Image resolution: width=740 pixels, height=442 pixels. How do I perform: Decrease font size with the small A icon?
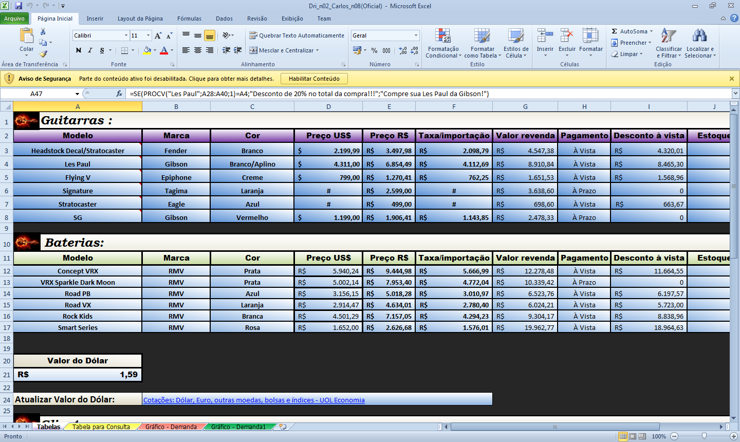tap(169, 35)
